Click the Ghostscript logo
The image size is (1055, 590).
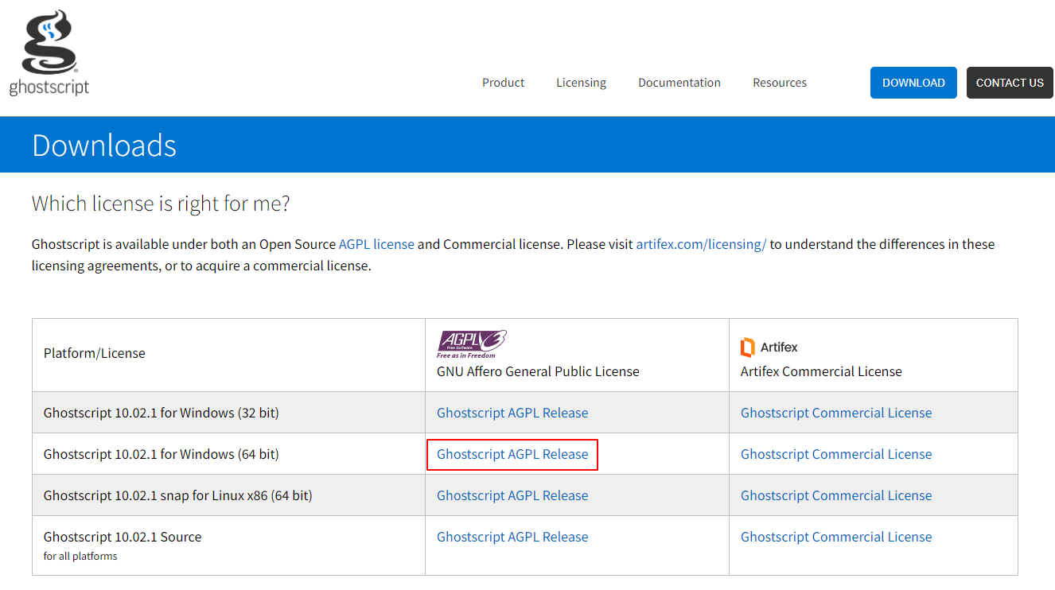pyautogui.click(x=49, y=52)
